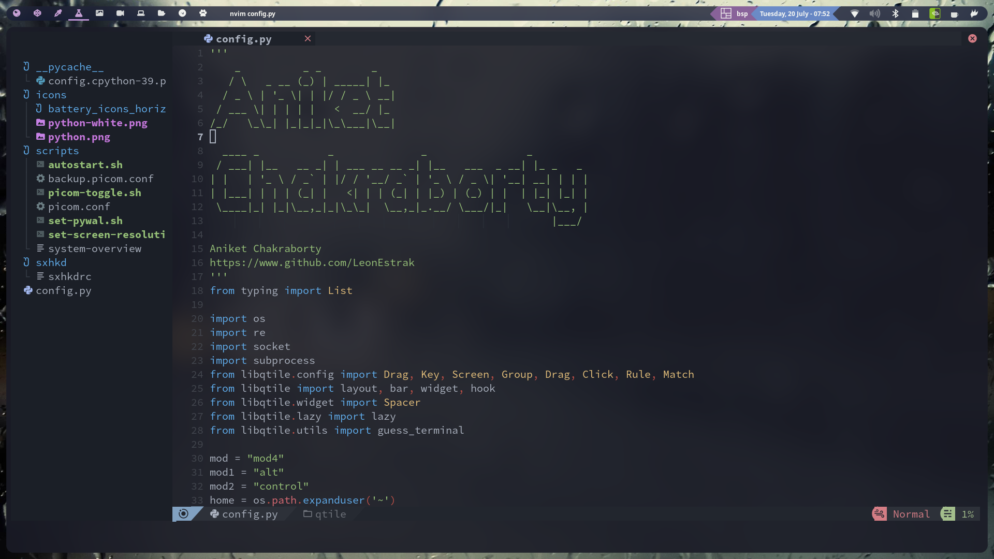Toggle the bsp layout indicator

click(x=735, y=13)
